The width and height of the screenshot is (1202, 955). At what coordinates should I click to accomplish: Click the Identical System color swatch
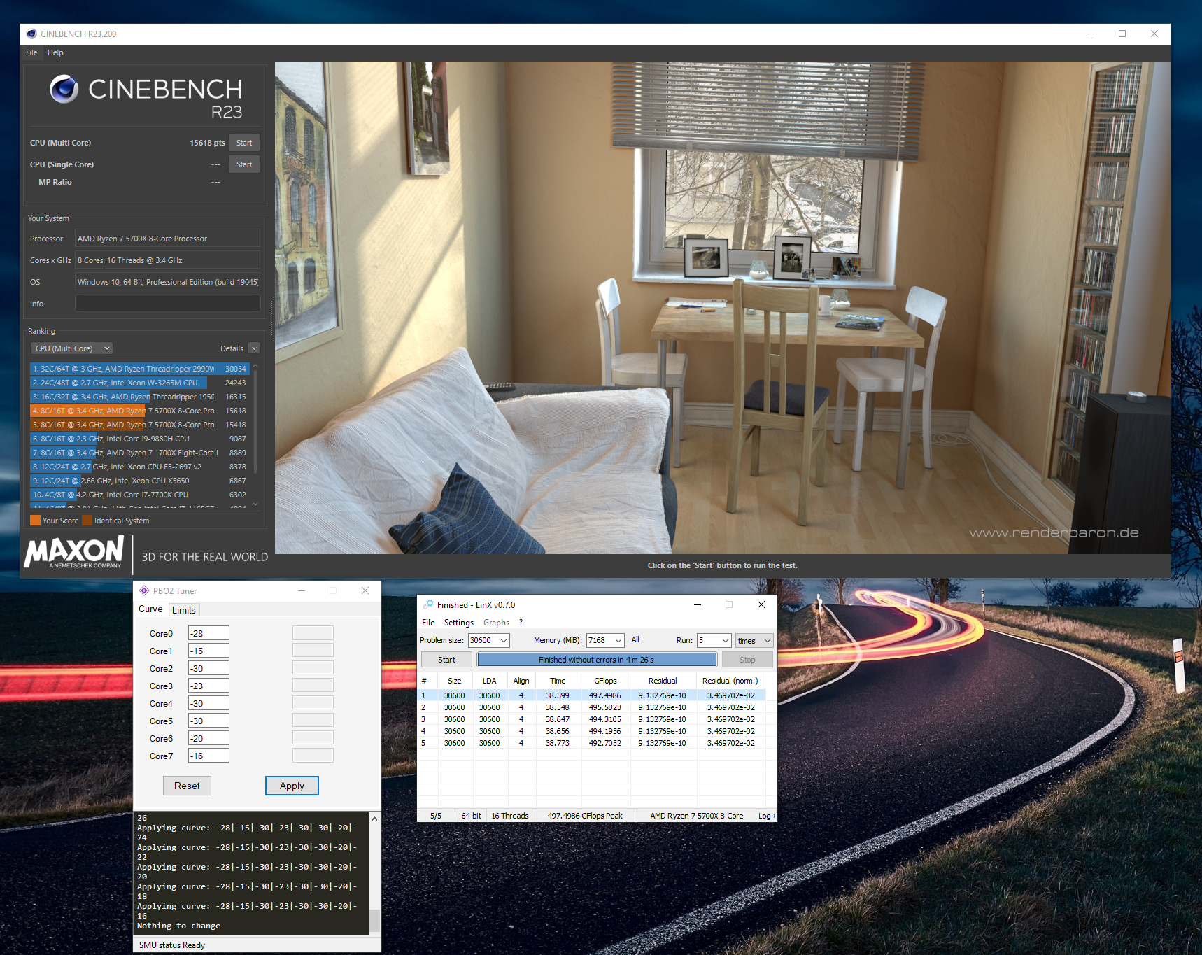[x=87, y=521]
